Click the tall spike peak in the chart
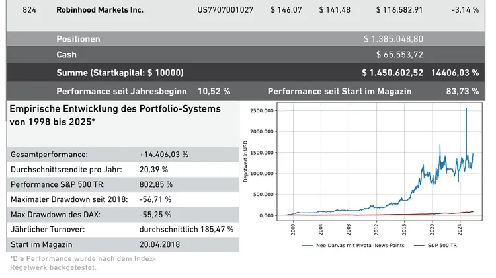Image resolution: width=496 pixels, height=278 pixels. pos(466,109)
